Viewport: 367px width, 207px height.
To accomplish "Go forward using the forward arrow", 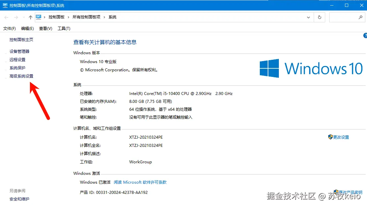I will (16, 17).
